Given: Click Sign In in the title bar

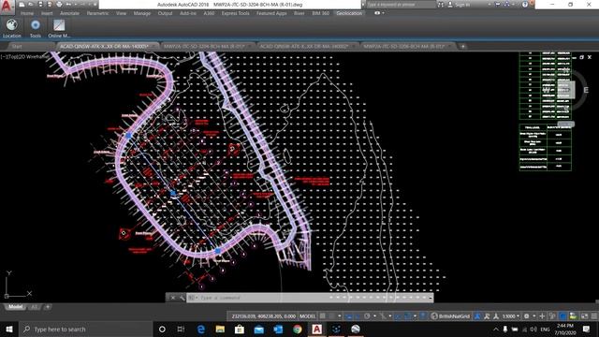Looking at the screenshot, I should (462, 5).
